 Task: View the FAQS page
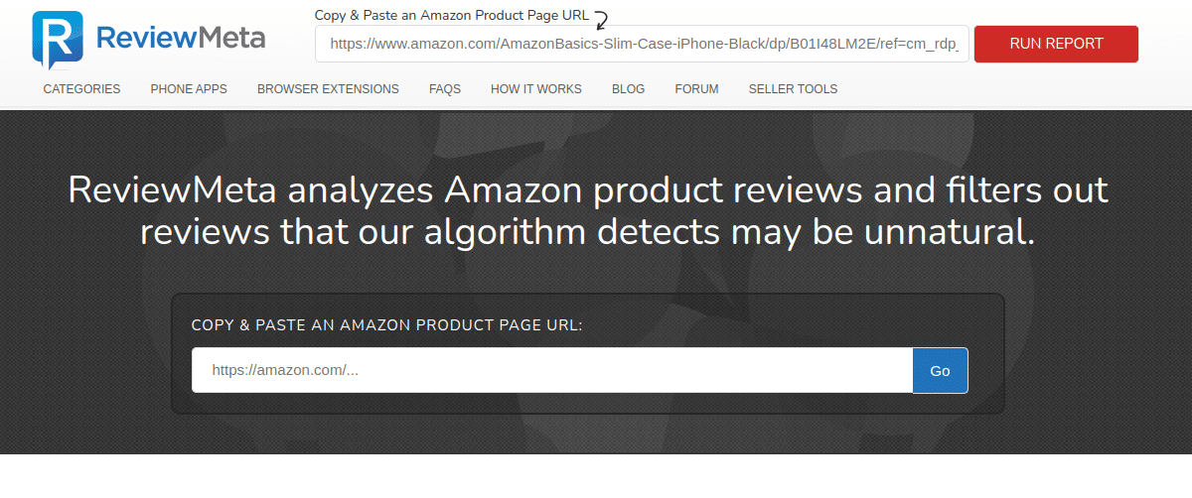445,89
